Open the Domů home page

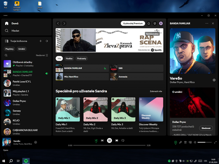pyautogui.click(x=12, y=24)
